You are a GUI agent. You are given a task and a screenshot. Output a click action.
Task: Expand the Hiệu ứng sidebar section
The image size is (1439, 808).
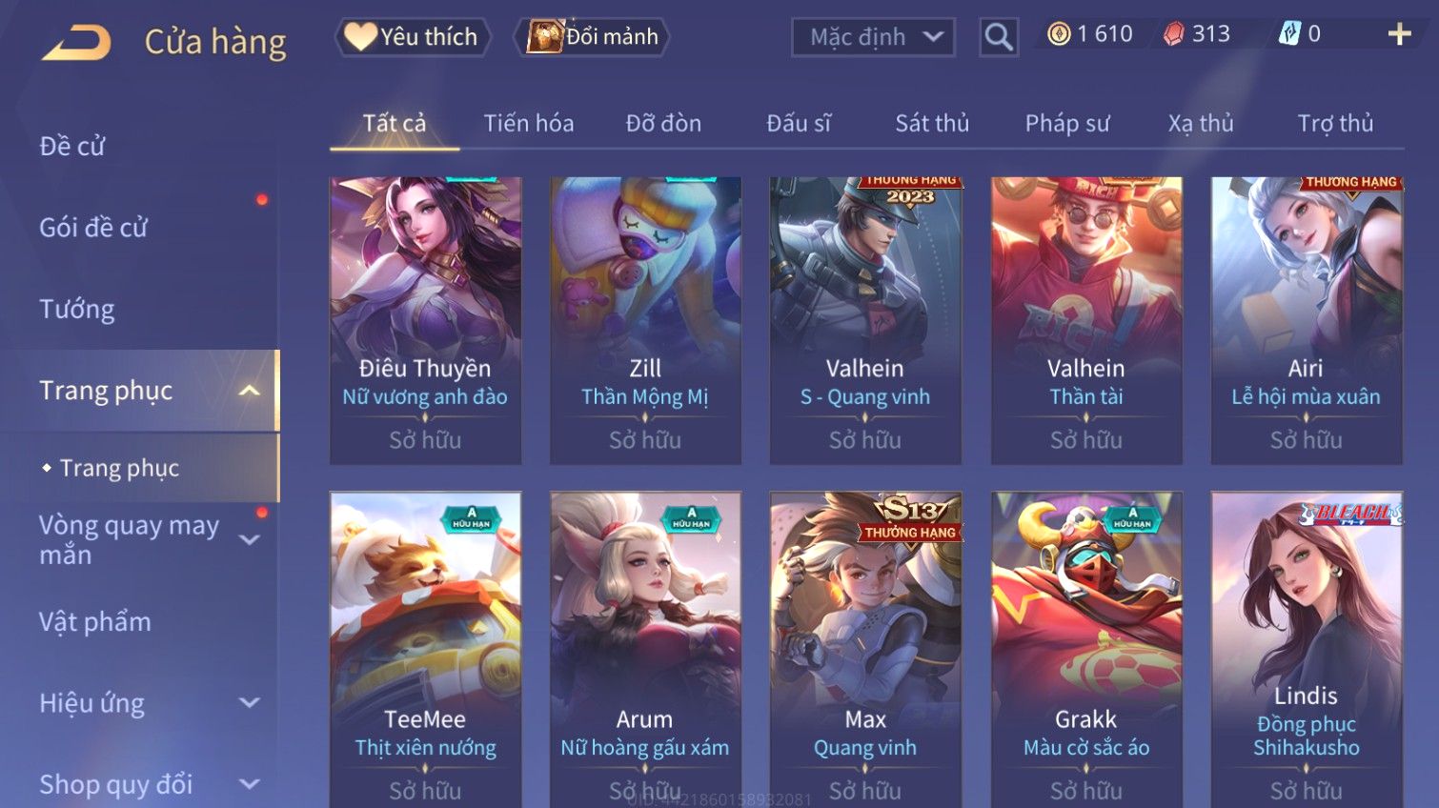(x=250, y=703)
